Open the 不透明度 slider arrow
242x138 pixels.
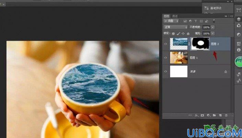[213, 27]
